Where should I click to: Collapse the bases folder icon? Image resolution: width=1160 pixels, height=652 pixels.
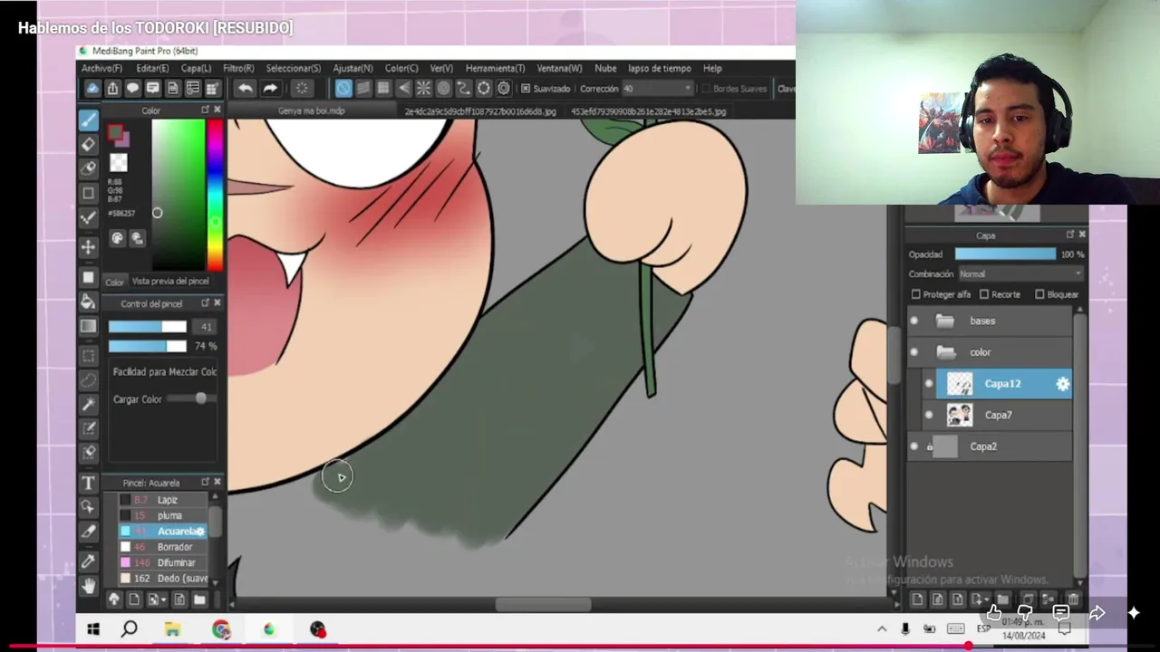pyautogui.click(x=945, y=321)
